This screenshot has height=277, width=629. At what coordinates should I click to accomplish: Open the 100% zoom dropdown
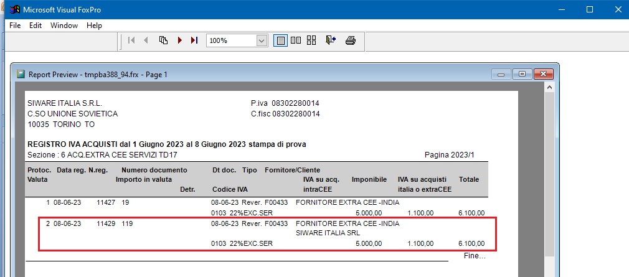click(262, 40)
